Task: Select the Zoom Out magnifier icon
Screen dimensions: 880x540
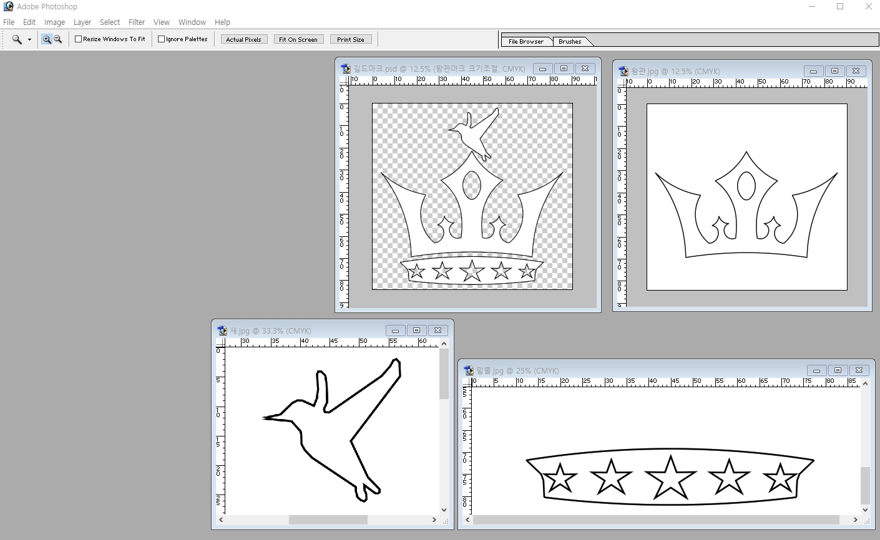Action: pos(58,39)
